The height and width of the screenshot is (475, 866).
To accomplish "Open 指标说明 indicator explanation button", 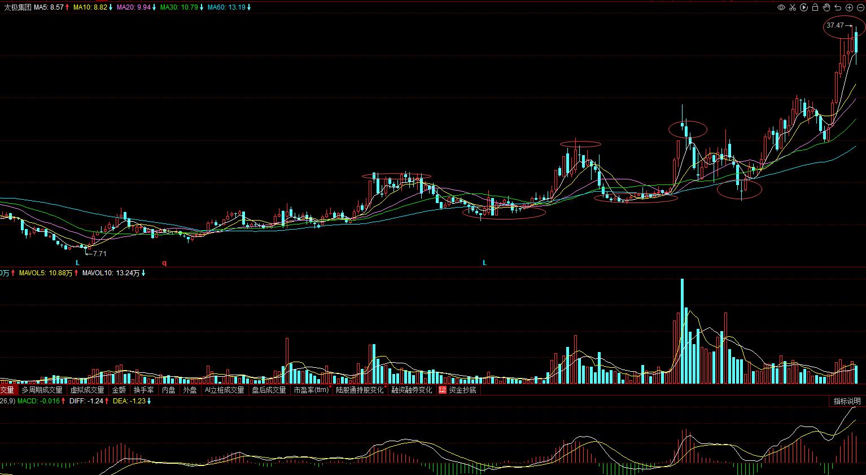I will point(848,401).
